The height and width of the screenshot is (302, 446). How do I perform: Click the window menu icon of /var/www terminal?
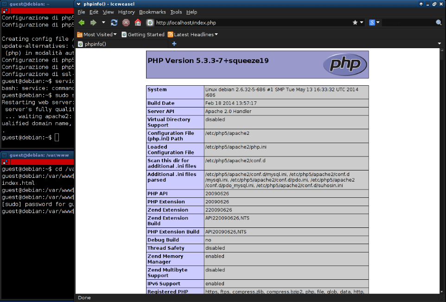tap(4, 155)
